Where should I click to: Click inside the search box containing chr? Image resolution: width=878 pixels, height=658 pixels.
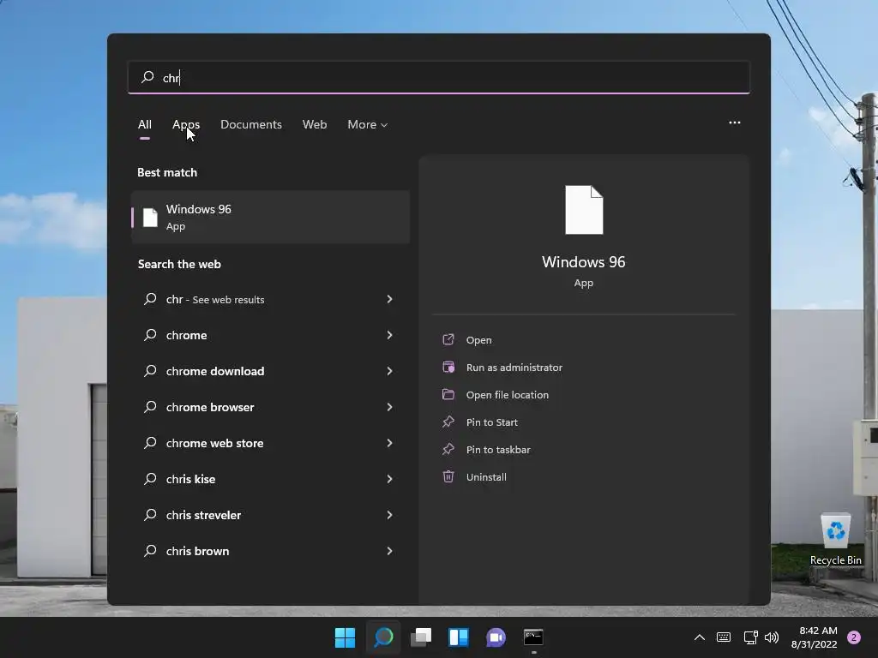(439, 77)
